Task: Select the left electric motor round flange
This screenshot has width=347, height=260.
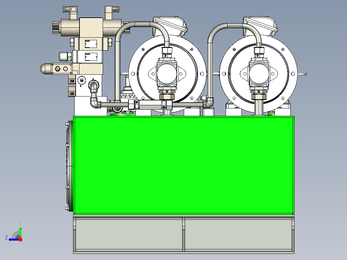Action: (x=167, y=74)
